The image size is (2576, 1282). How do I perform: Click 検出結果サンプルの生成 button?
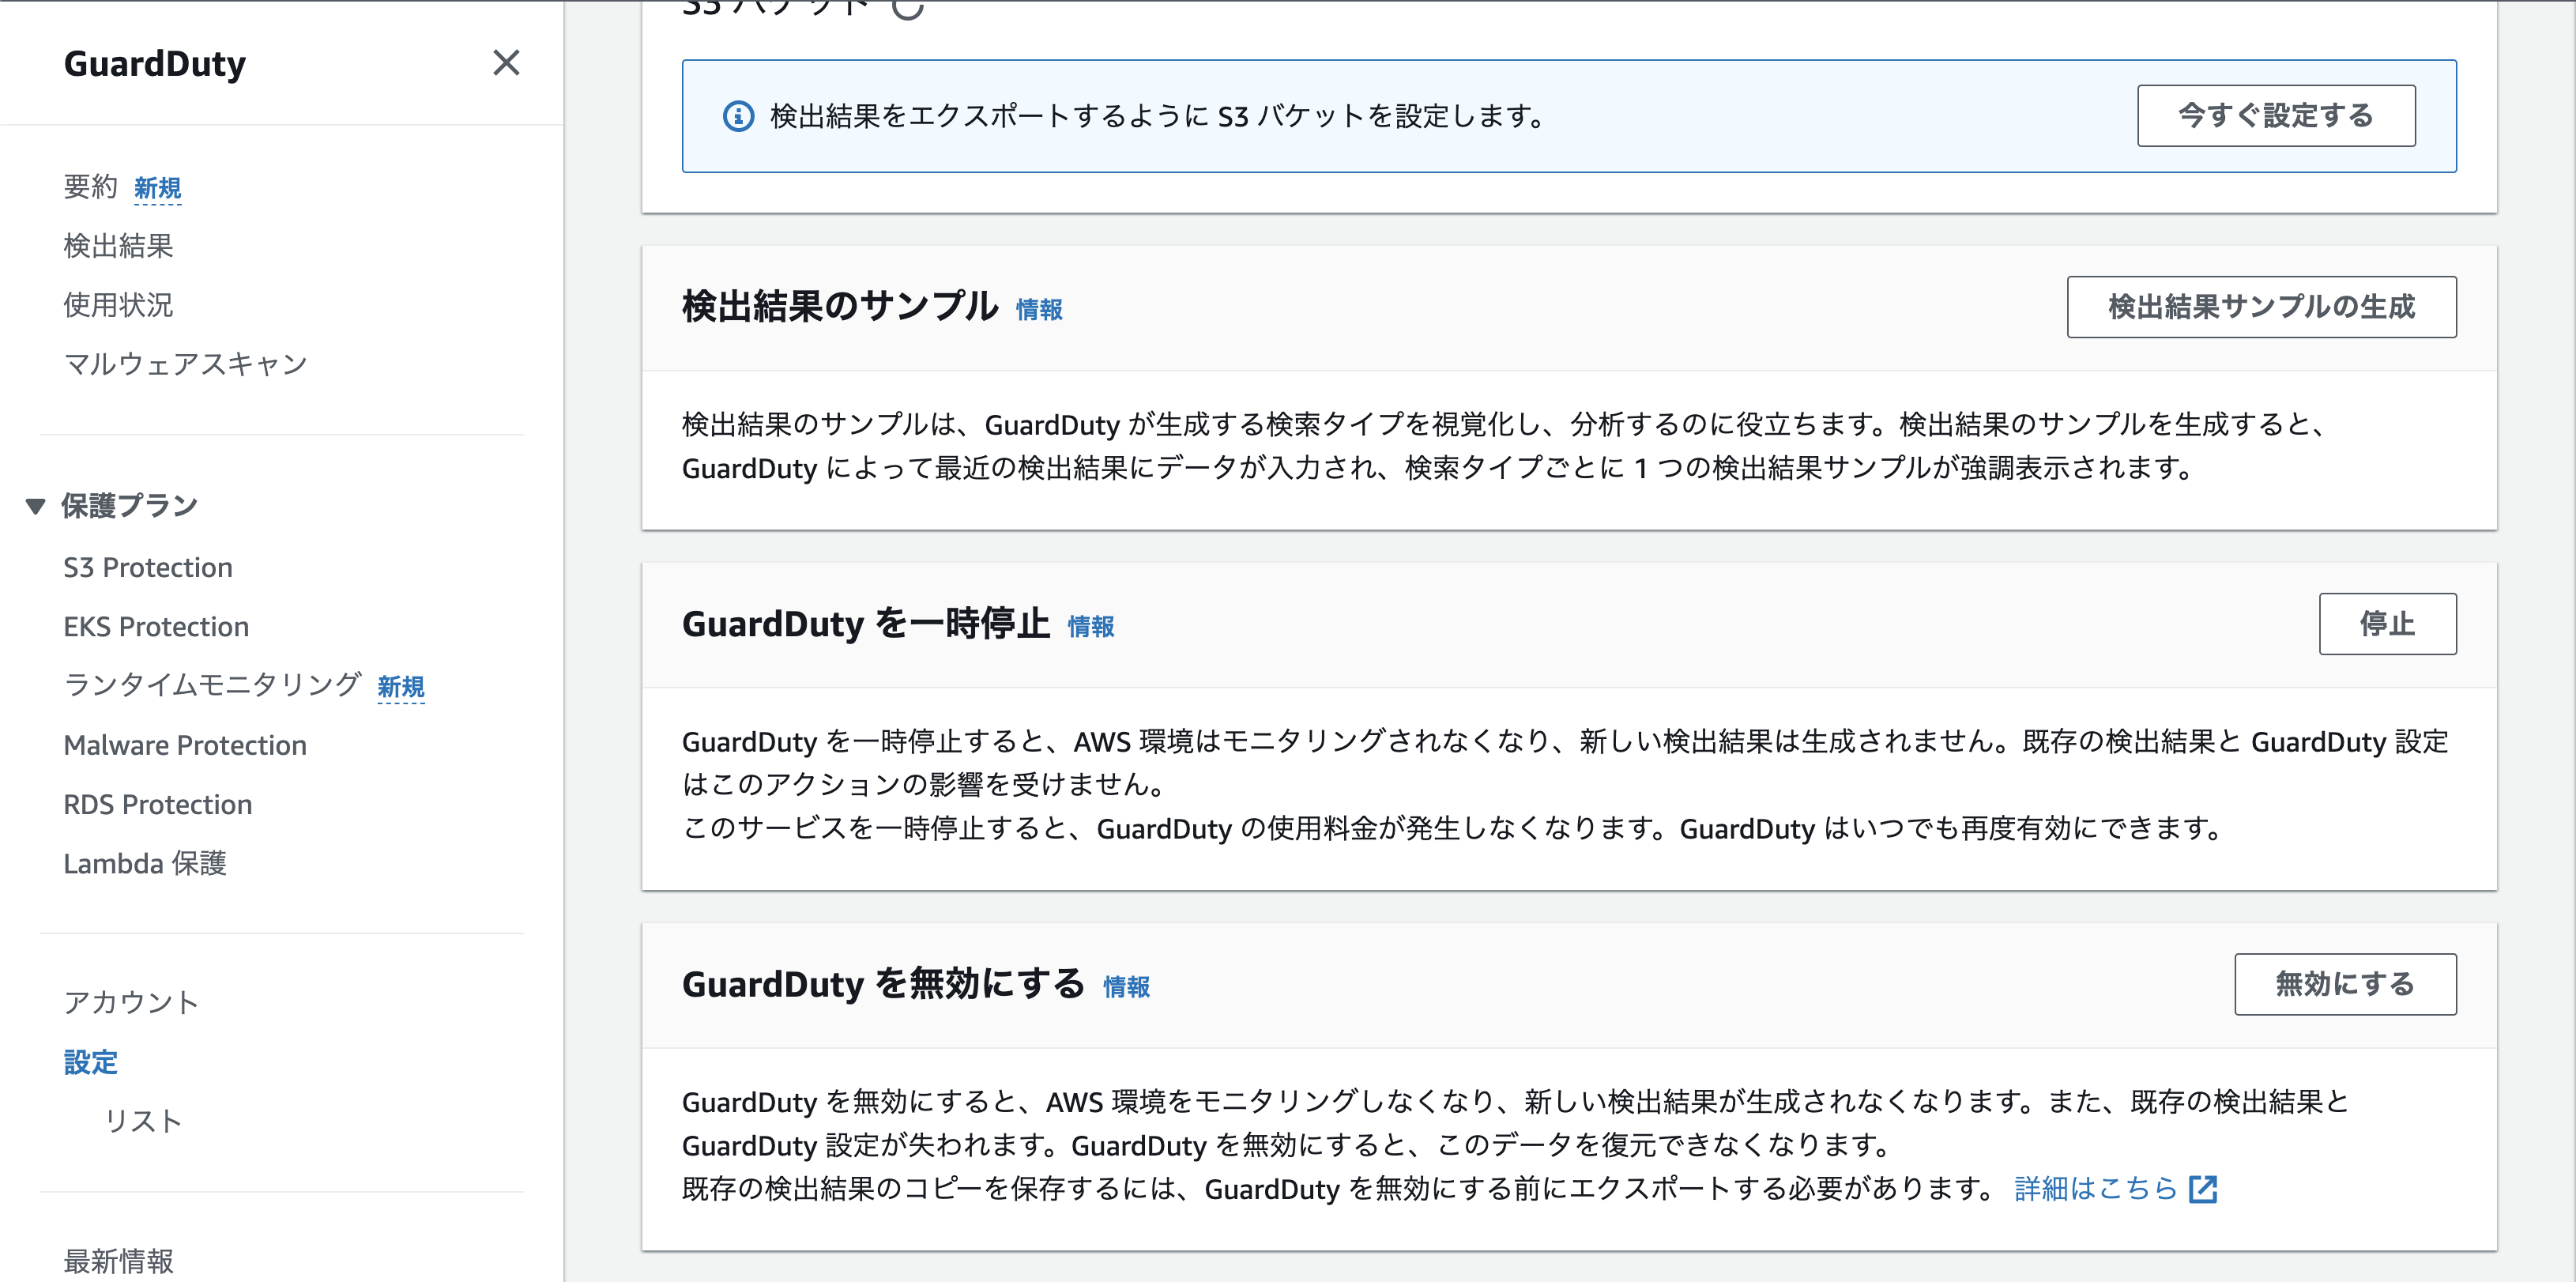tap(2261, 307)
